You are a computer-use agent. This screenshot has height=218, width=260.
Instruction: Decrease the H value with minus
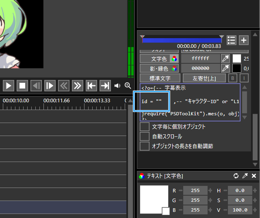point(225,190)
